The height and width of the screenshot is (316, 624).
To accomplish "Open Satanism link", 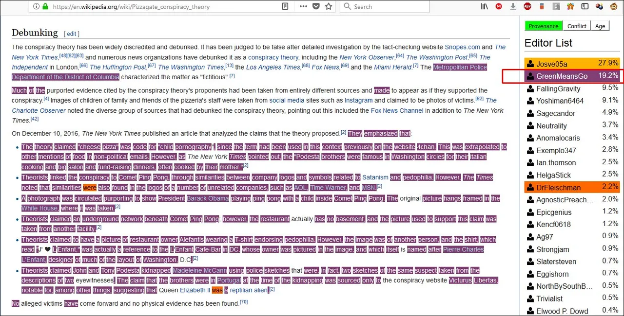I will coord(375,177).
